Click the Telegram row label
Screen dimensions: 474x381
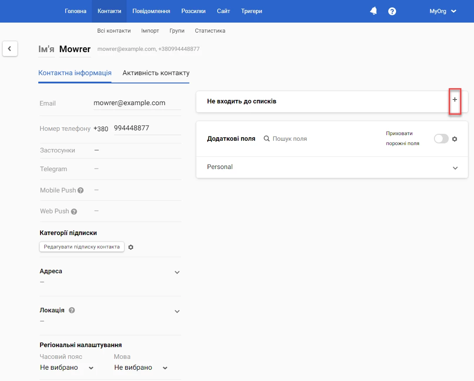(x=54, y=169)
